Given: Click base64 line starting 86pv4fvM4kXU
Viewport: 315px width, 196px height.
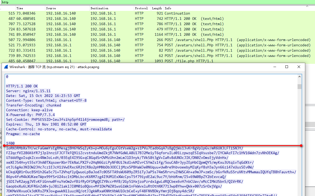Looking at the screenshot, I should (x=116, y=177).
